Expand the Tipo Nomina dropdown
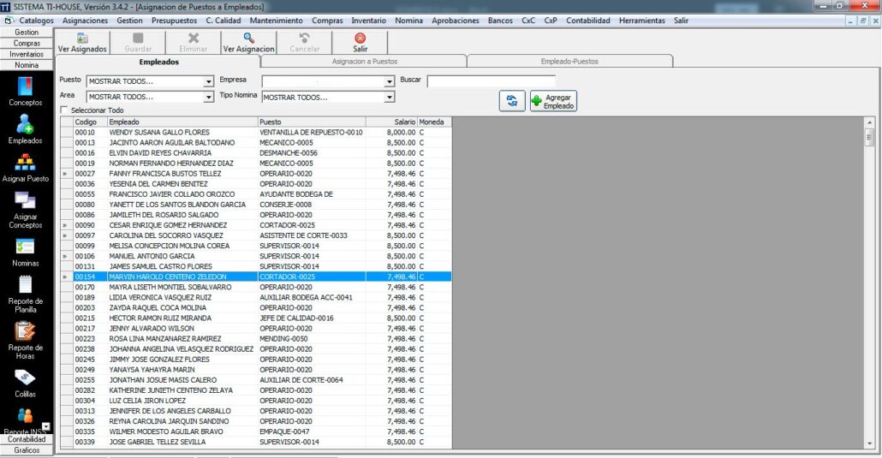The image size is (882, 458). tap(390, 98)
